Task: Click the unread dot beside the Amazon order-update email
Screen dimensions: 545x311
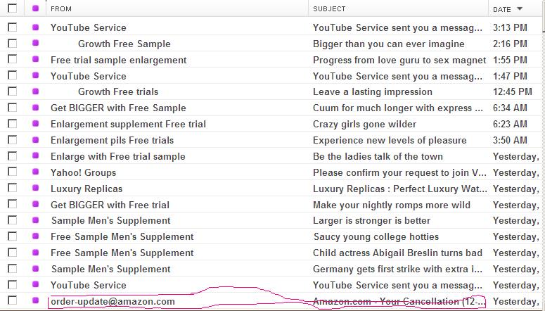Action: click(x=35, y=301)
